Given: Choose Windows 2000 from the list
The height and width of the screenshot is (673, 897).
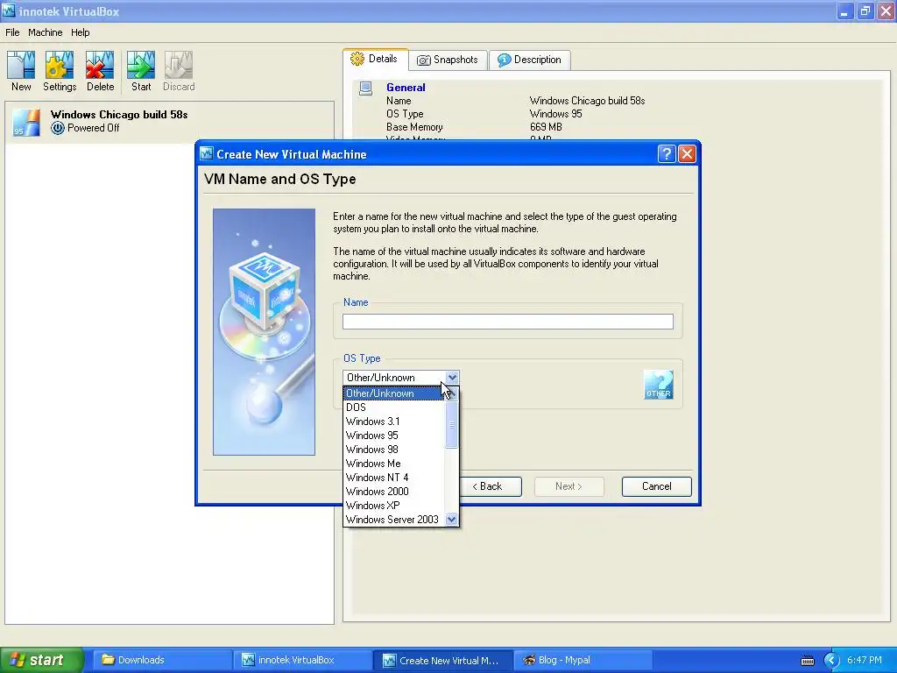Looking at the screenshot, I should (x=393, y=492).
